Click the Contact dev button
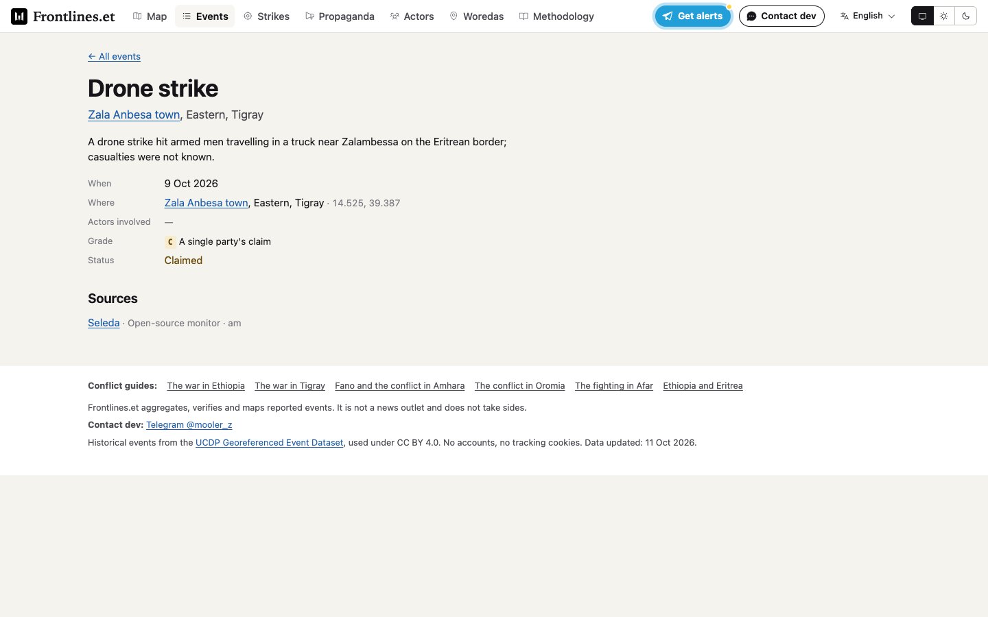This screenshot has height=617, width=988. [781, 16]
